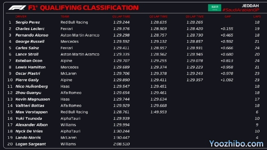
Task: Click the Qualifying Classification title
Action: pos(90,8)
